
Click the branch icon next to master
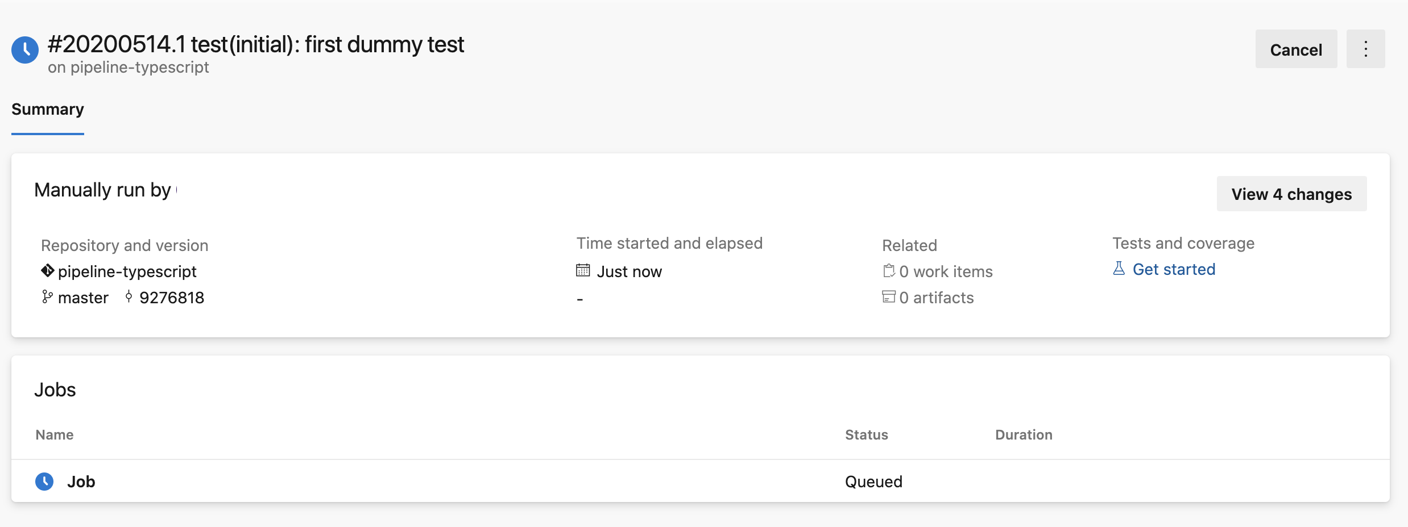tap(47, 297)
